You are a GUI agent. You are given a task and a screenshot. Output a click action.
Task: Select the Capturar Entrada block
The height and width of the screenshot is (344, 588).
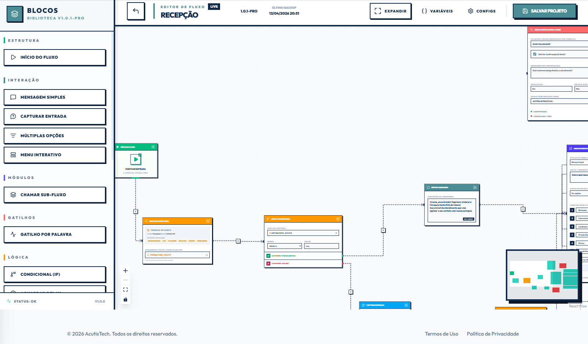click(x=55, y=116)
